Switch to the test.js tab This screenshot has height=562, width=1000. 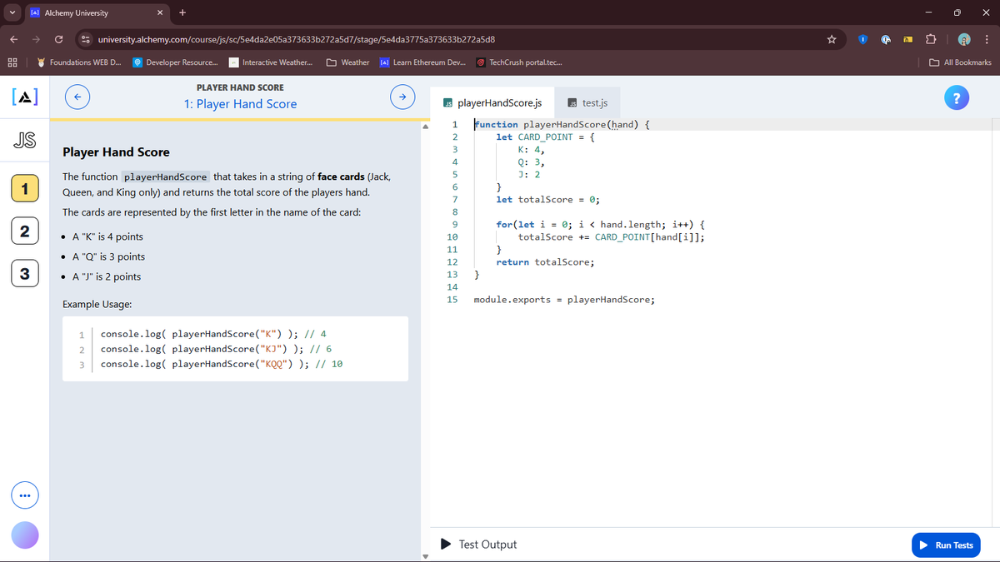[587, 103]
